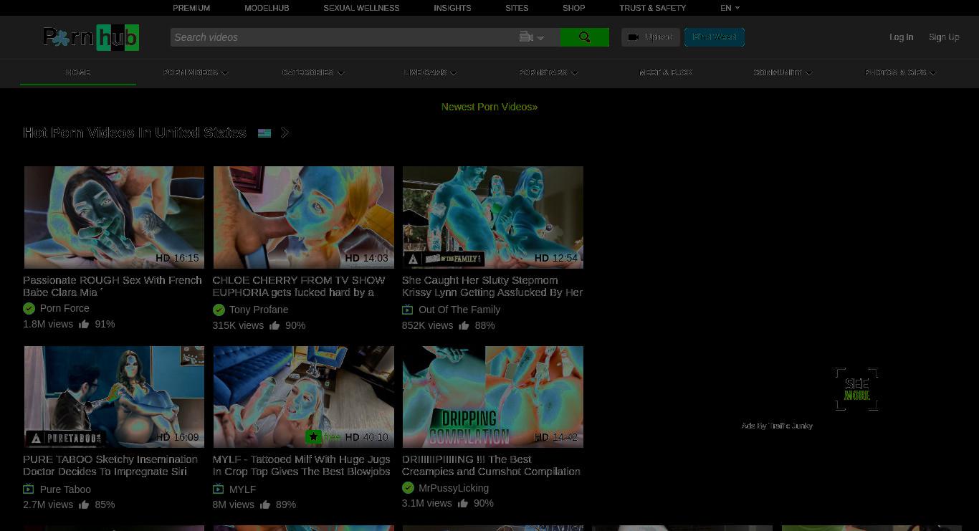Open the MYLF channel link

pyautogui.click(x=242, y=489)
